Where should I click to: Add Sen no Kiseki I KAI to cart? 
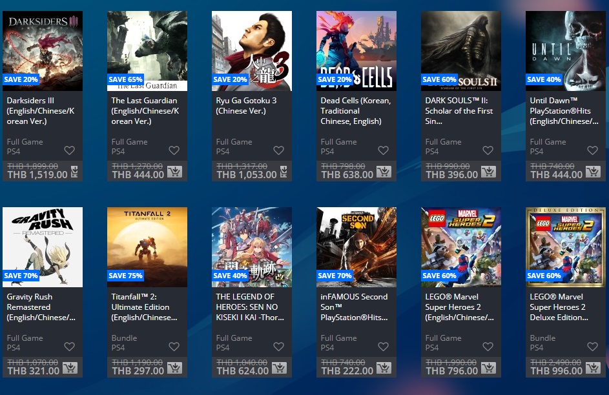click(280, 368)
